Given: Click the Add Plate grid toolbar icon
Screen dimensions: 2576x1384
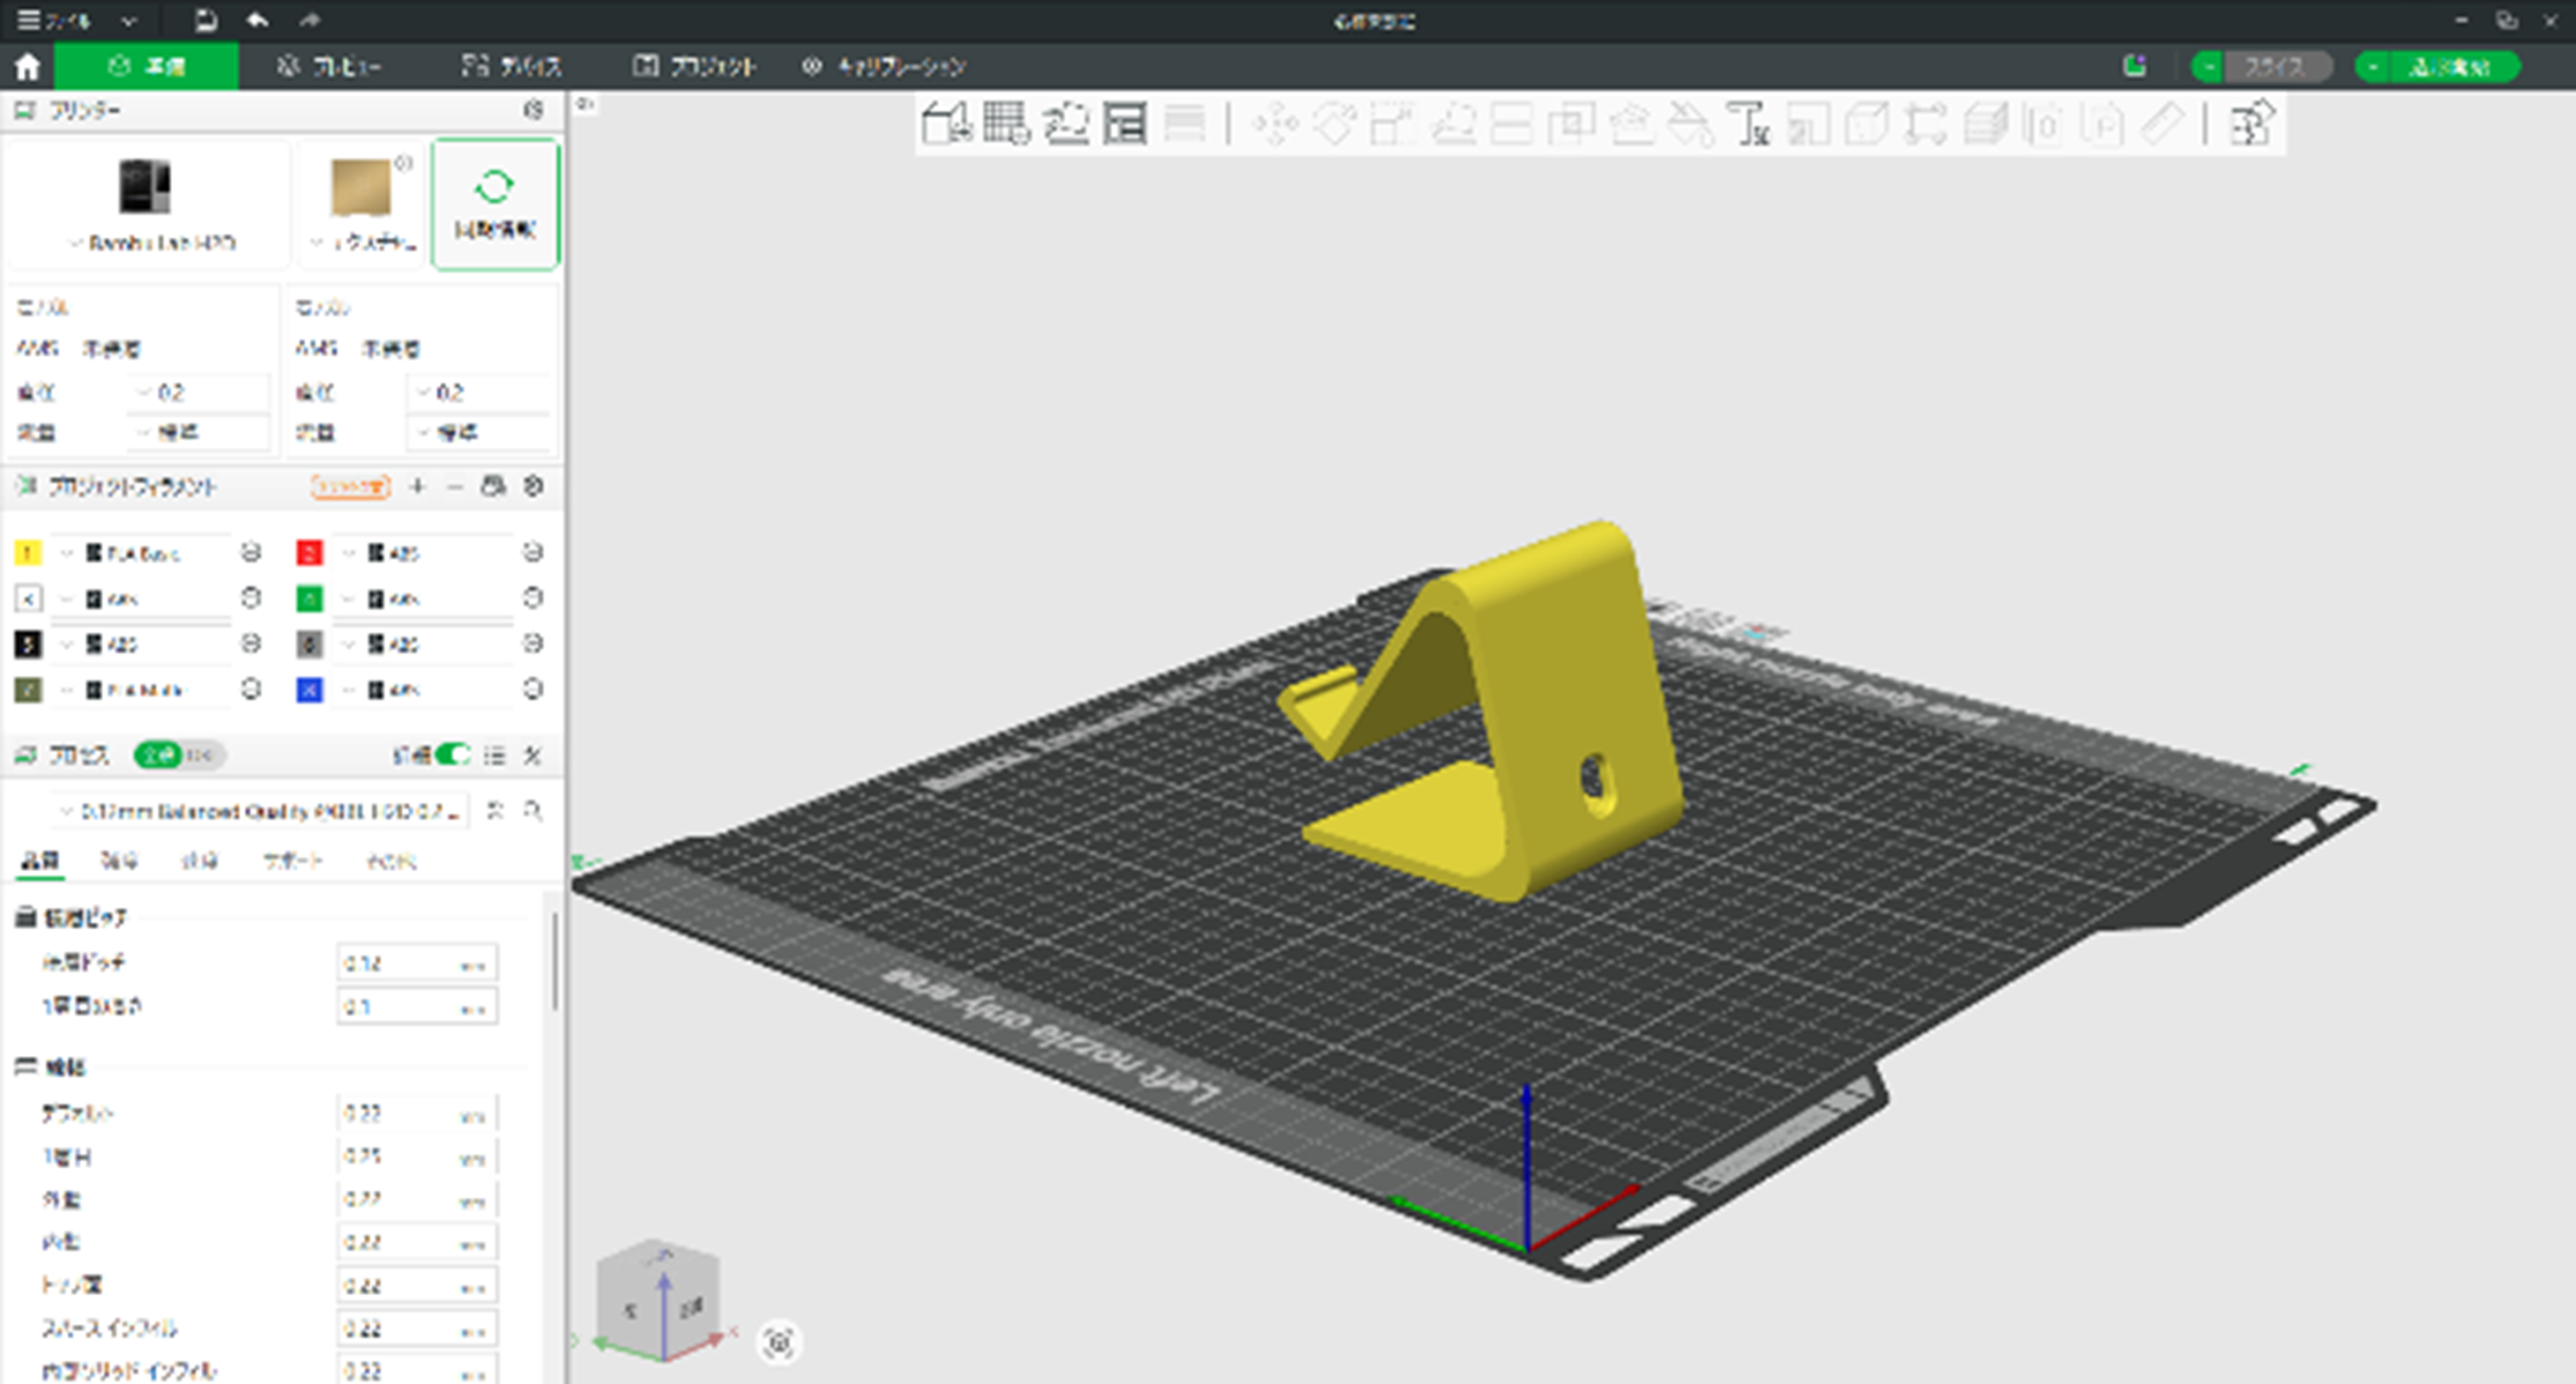Looking at the screenshot, I should pyautogui.click(x=1005, y=125).
